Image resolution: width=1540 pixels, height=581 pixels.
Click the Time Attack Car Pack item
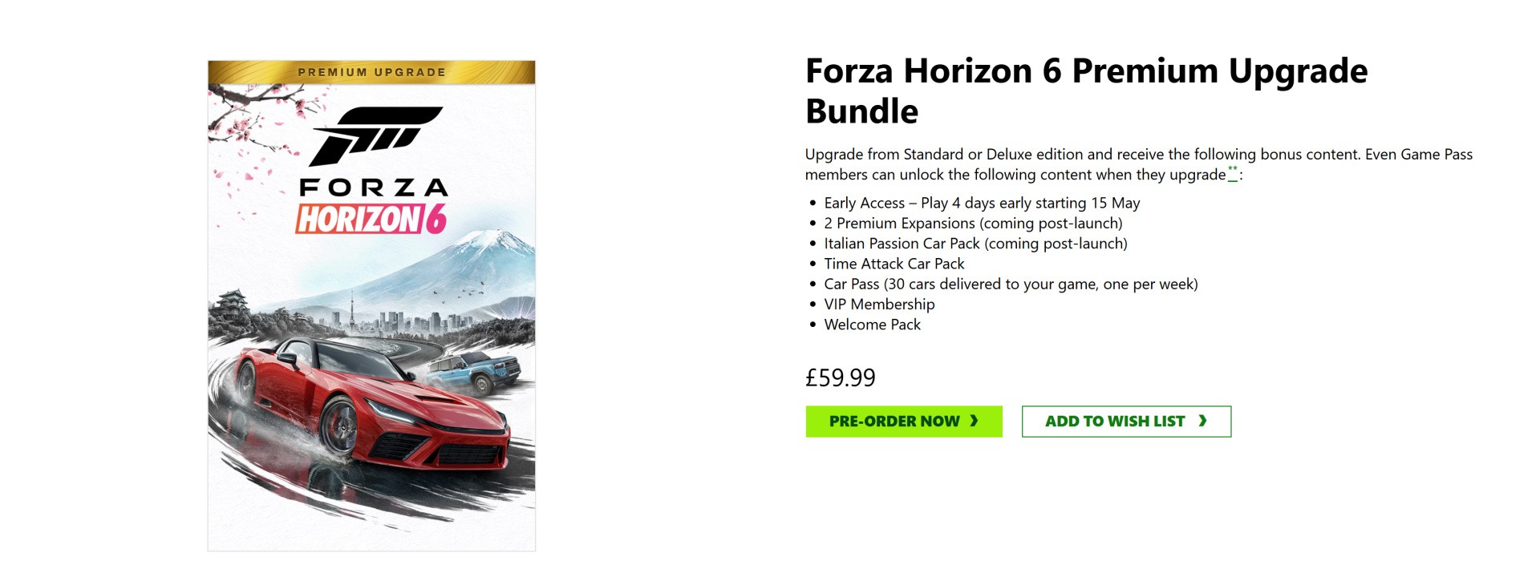894,264
